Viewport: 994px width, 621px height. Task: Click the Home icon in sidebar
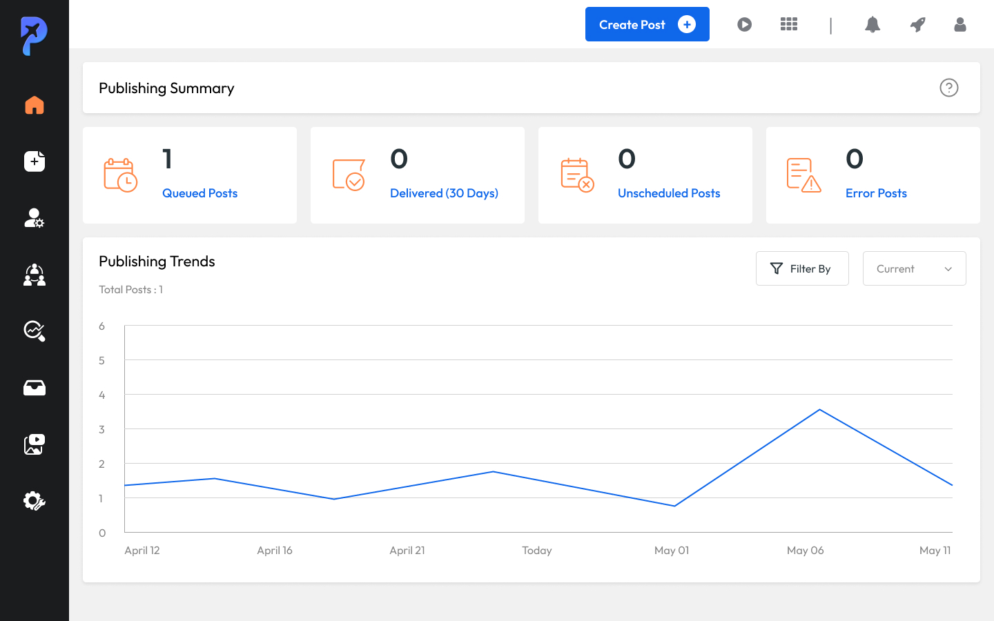pos(35,105)
